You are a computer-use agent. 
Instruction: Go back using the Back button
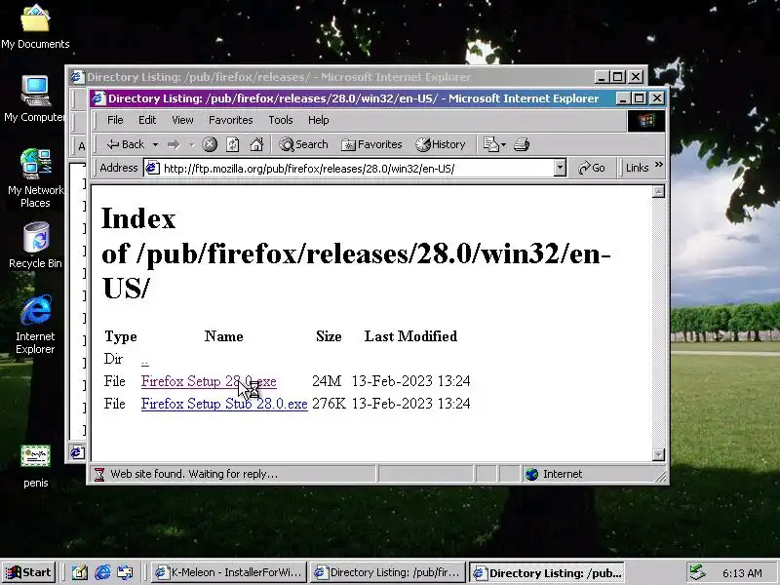click(126, 144)
